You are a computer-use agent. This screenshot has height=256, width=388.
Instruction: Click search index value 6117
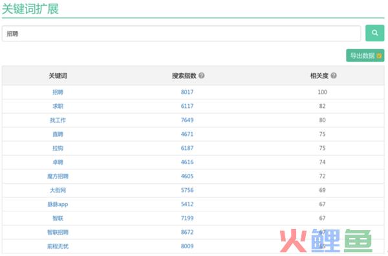[187, 106]
